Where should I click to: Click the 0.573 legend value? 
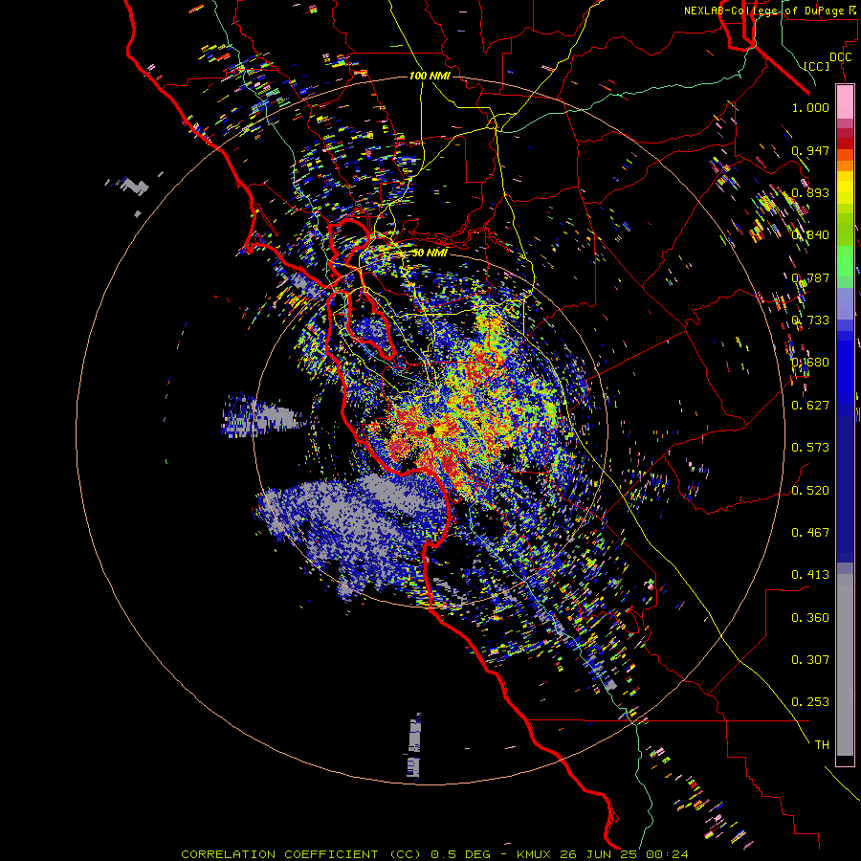[810, 448]
